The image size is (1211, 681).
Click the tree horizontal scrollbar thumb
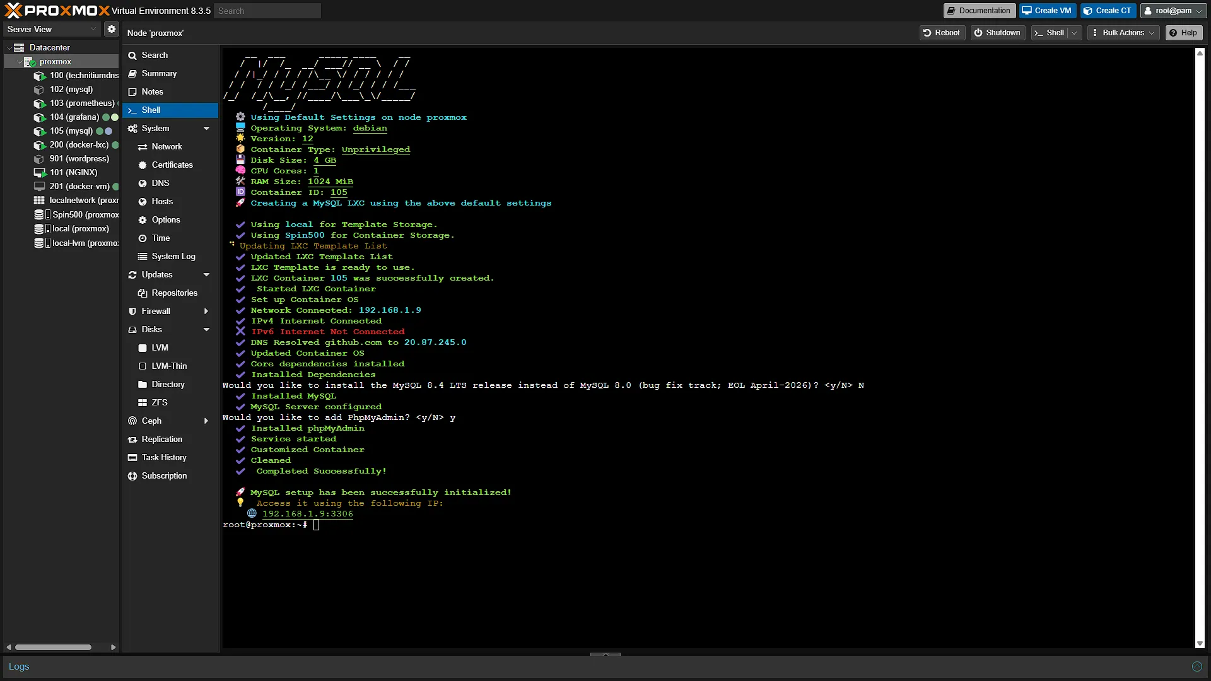(53, 647)
